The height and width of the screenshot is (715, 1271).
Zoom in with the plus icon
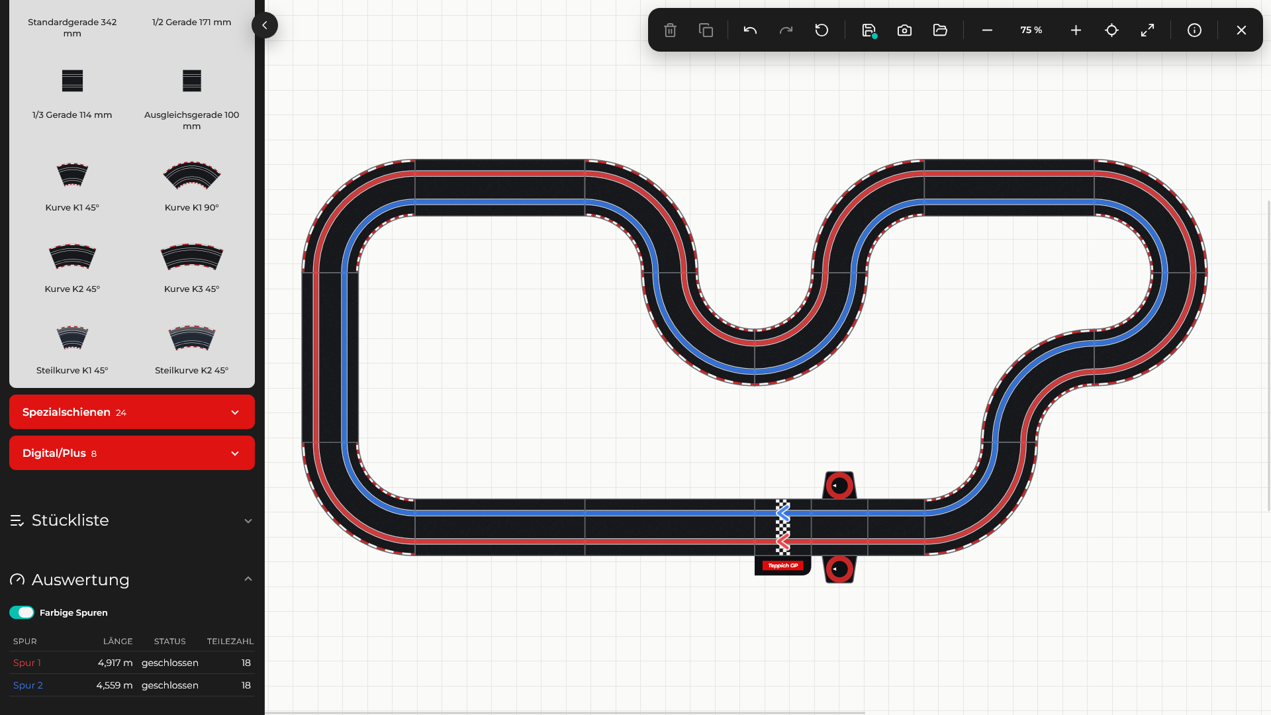(x=1076, y=30)
